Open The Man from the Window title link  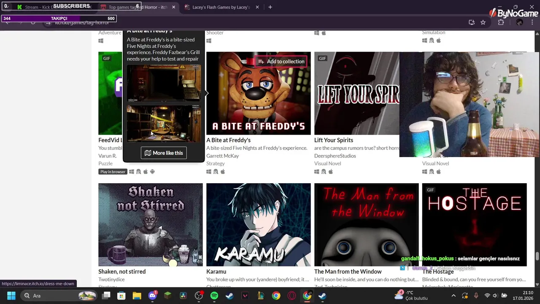coord(348,271)
